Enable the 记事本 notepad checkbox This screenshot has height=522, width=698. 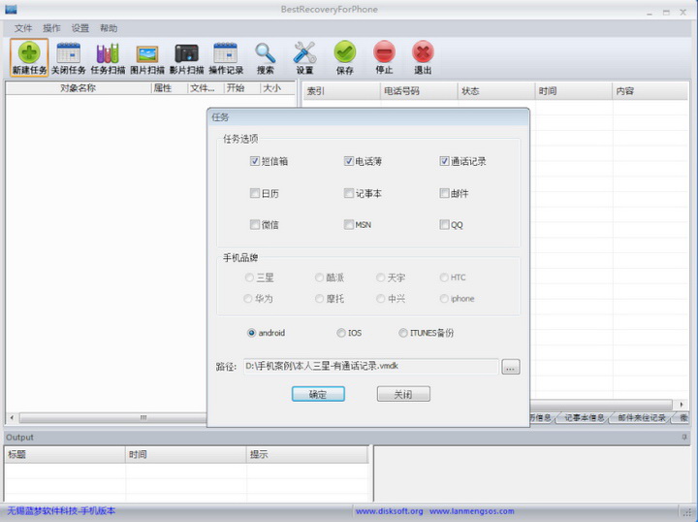point(349,193)
